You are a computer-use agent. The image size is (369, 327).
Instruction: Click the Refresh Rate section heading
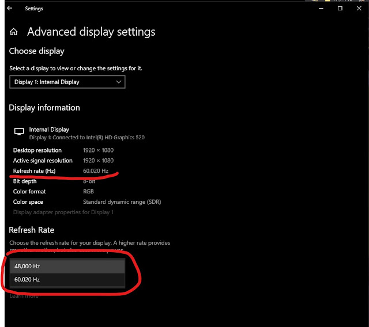click(32, 230)
